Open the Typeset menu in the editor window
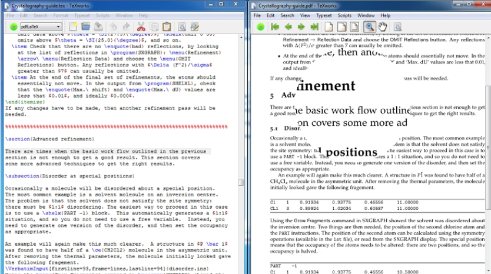The image size is (491, 274). pos(82,15)
